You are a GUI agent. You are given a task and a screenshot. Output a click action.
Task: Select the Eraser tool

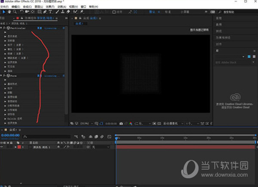coord(68,12)
